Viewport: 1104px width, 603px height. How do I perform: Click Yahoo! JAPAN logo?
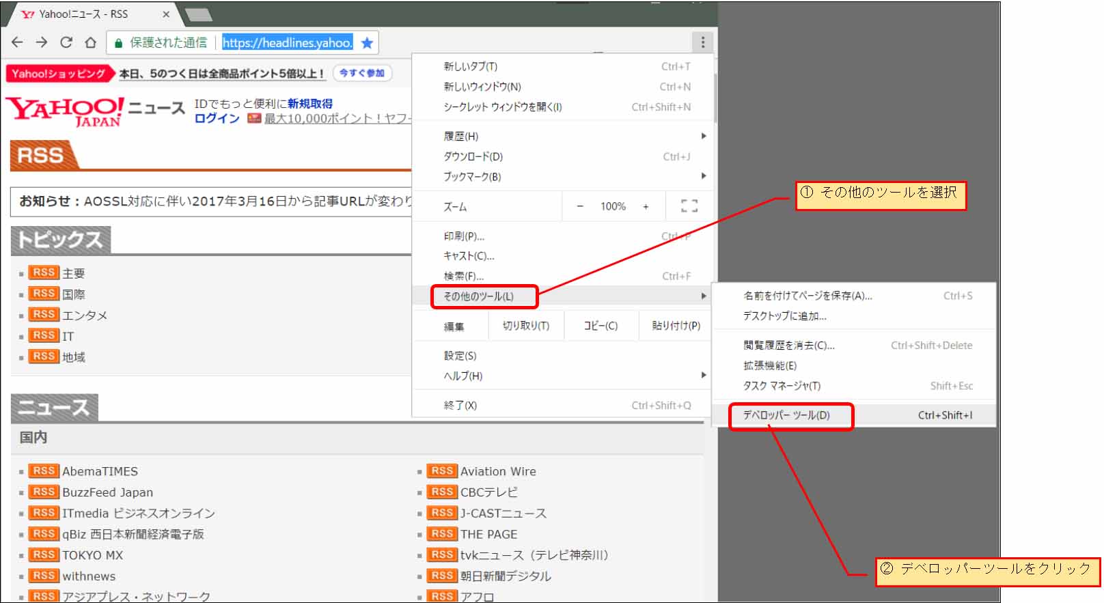tap(66, 111)
